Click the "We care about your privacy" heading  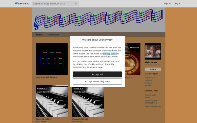[98, 40]
